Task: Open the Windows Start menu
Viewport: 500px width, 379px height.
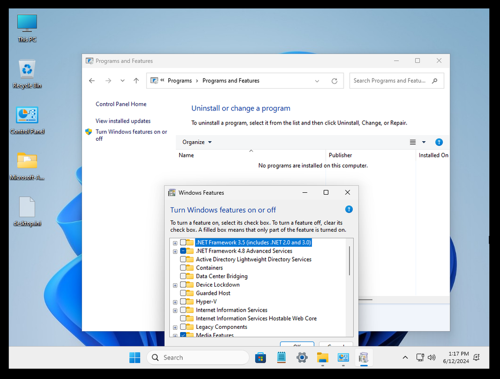Action: tap(135, 358)
